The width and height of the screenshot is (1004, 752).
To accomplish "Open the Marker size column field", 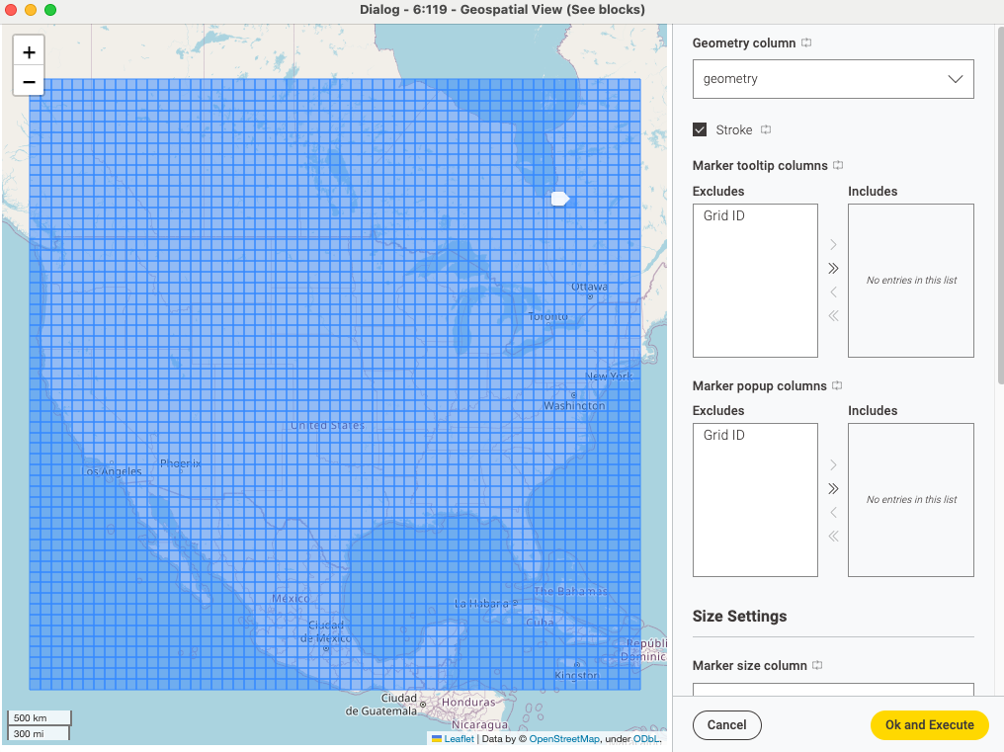I will pyautogui.click(x=833, y=690).
